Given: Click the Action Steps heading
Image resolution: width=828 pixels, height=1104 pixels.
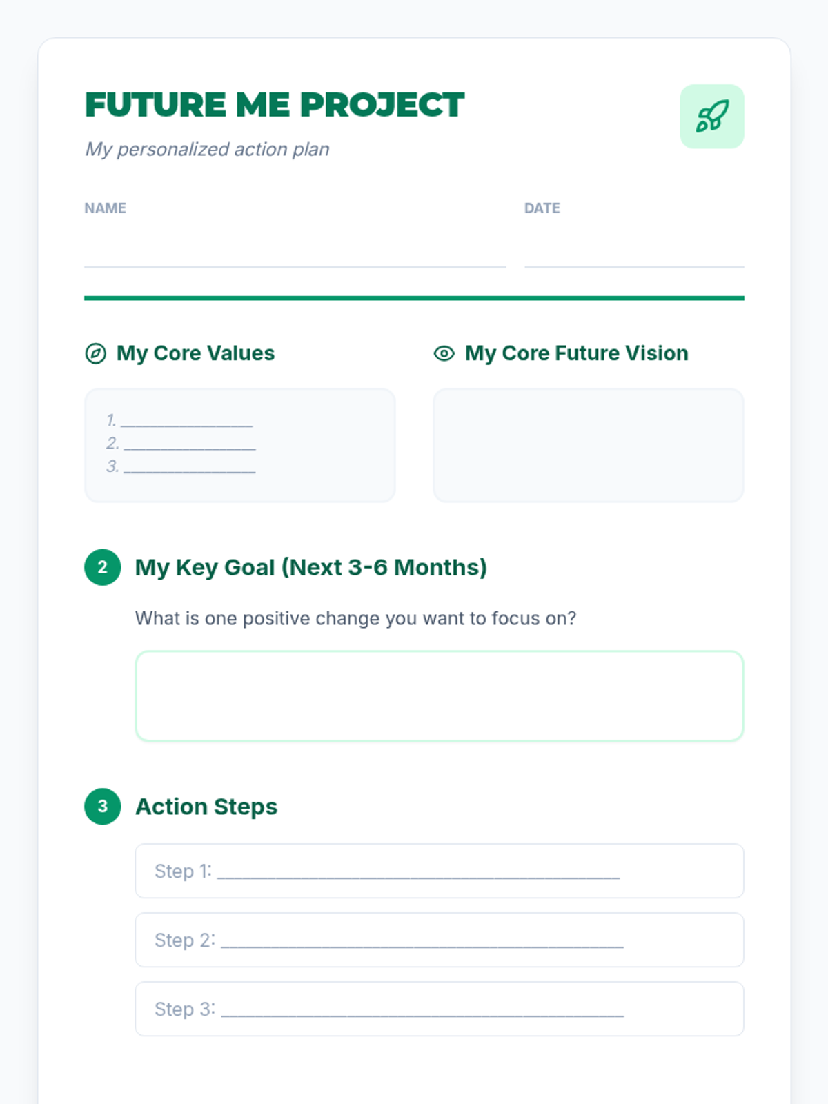Looking at the screenshot, I should coord(206,807).
